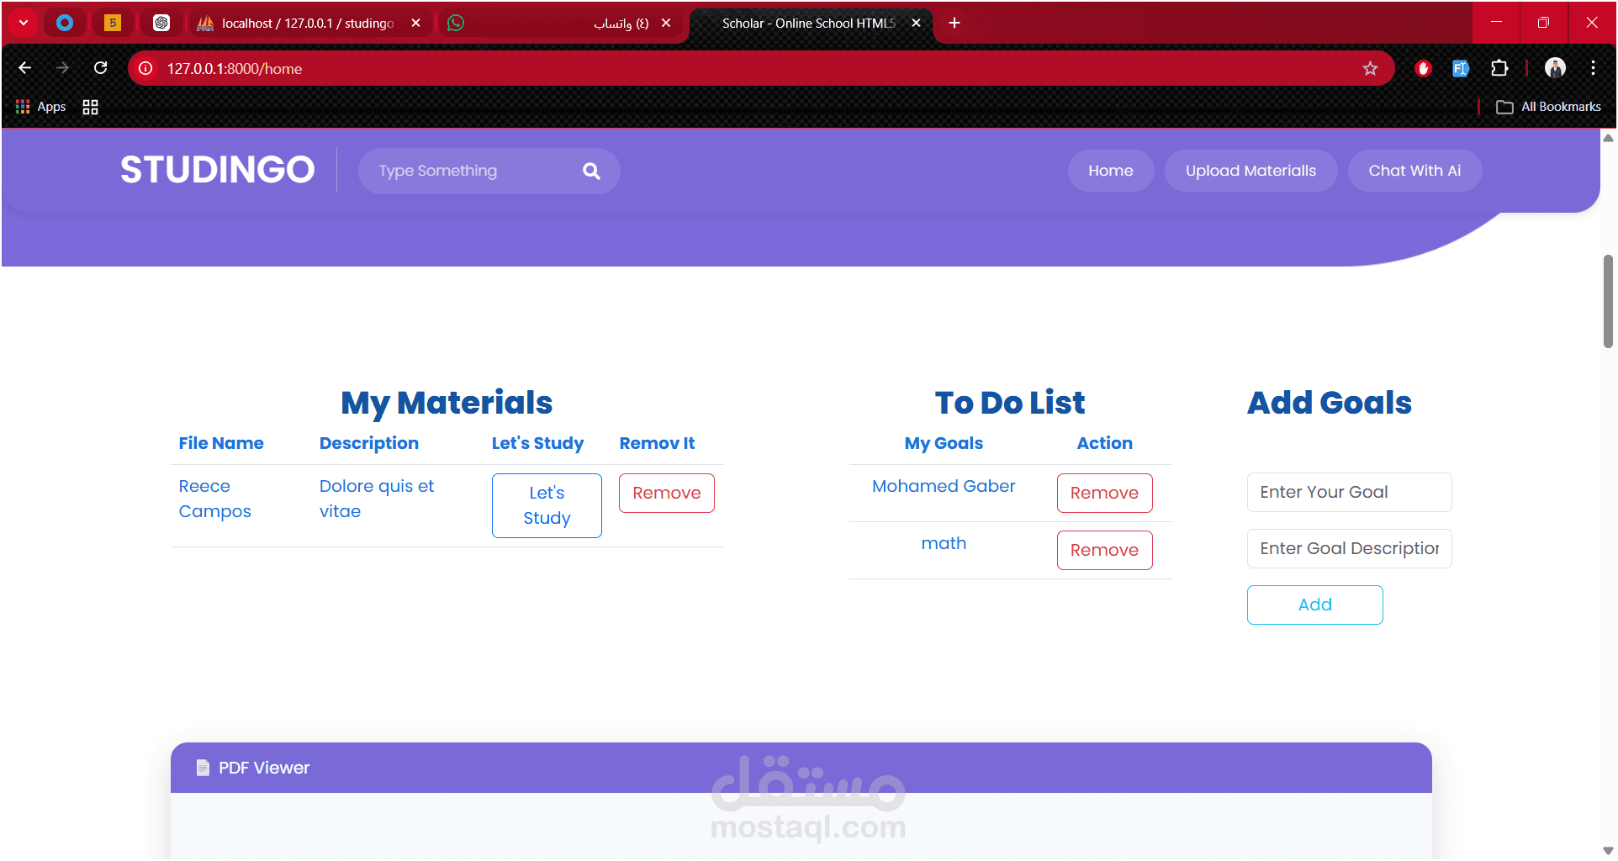Go to Home in the navbar
The image size is (1618, 861).
1110,171
